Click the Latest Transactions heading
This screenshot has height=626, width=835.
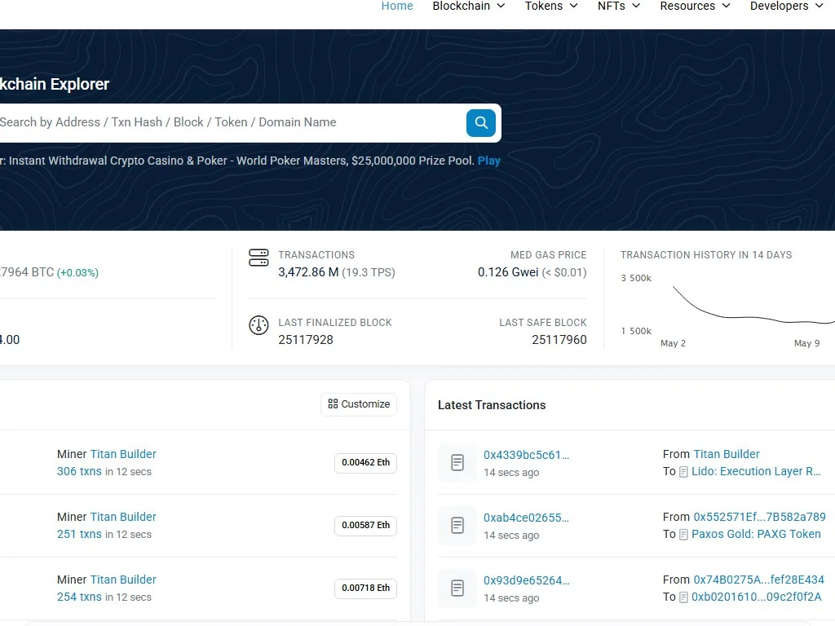tap(492, 405)
